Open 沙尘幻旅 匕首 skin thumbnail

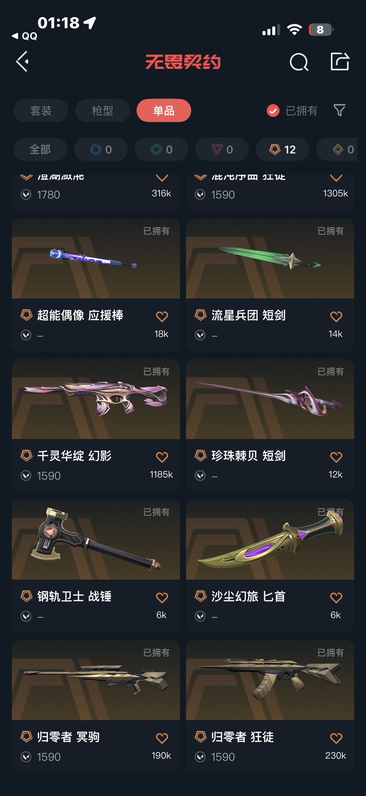[x=270, y=539]
